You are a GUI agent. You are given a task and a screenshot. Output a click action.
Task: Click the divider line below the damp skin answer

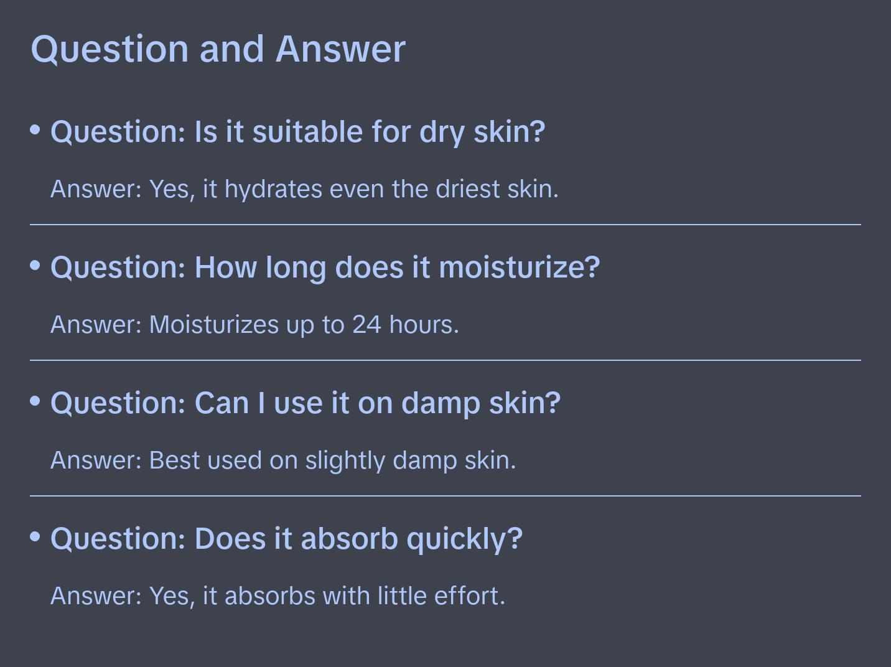pos(445,496)
